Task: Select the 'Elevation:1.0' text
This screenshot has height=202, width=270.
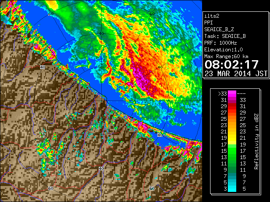Action: (224, 50)
